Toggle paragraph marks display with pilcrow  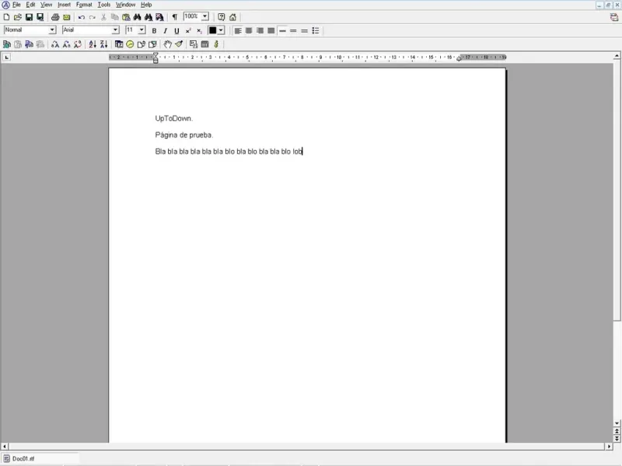tap(174, 17)
